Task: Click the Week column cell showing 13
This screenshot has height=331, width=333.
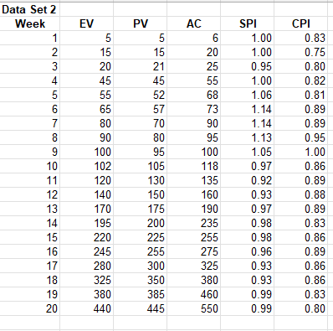Action: pos(29,209)
